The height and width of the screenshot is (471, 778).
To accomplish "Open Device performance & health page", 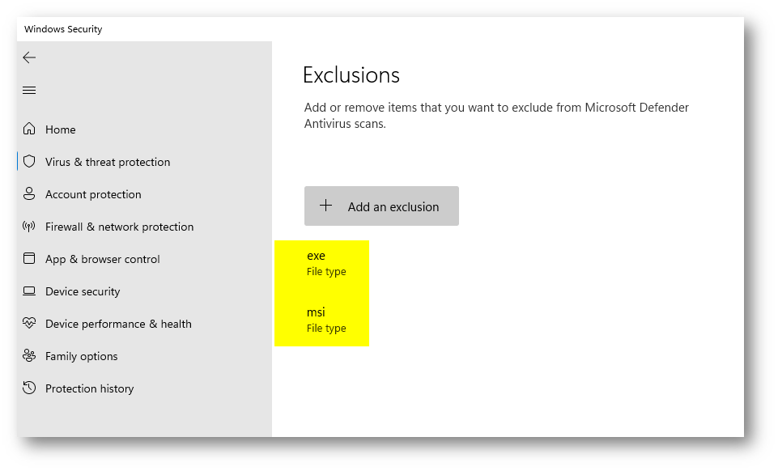I will pos(118,324).
